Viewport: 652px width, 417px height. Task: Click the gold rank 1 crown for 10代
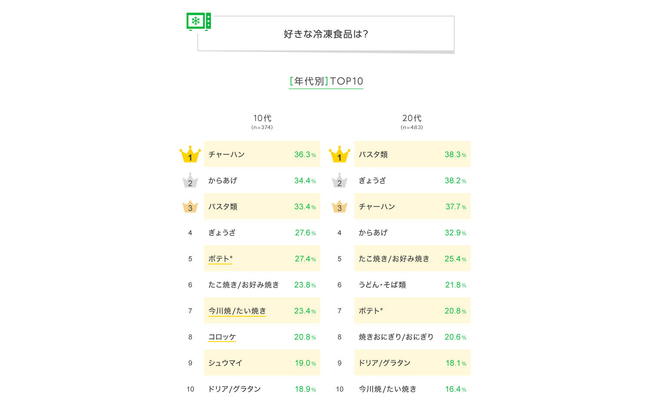click(x=190, y=155)
